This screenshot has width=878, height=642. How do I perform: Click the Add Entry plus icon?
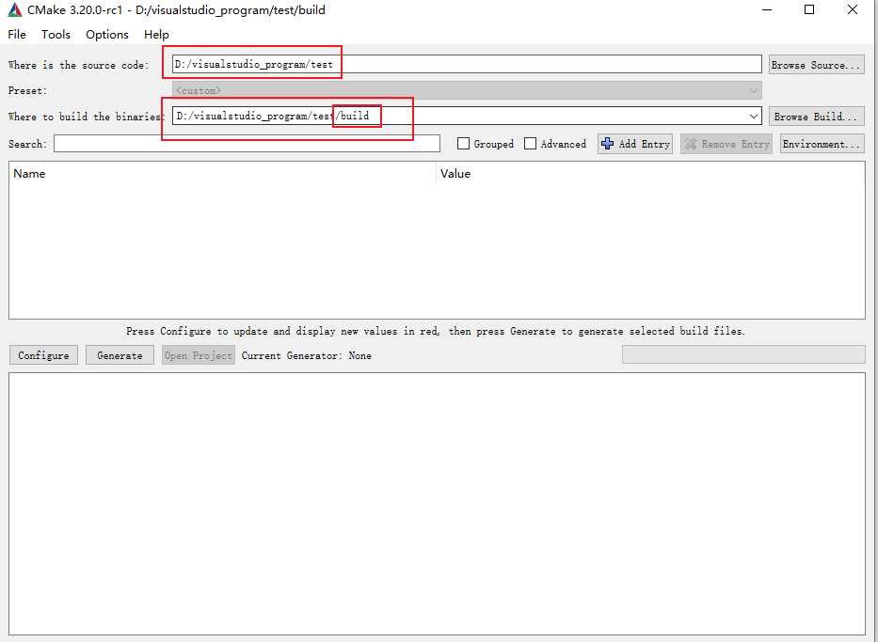(x=608, y=144)
